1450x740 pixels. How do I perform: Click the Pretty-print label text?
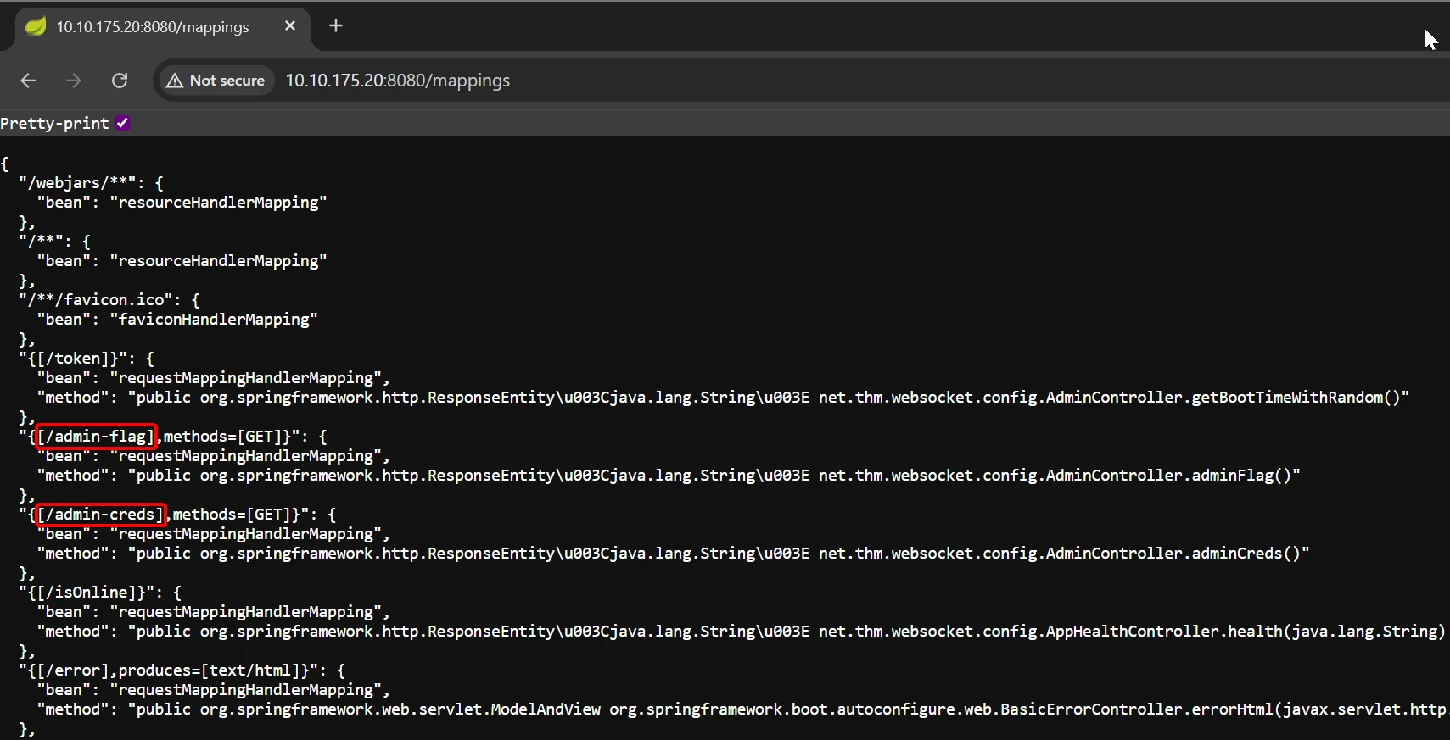pyautogui.click(x=54, y=124)
